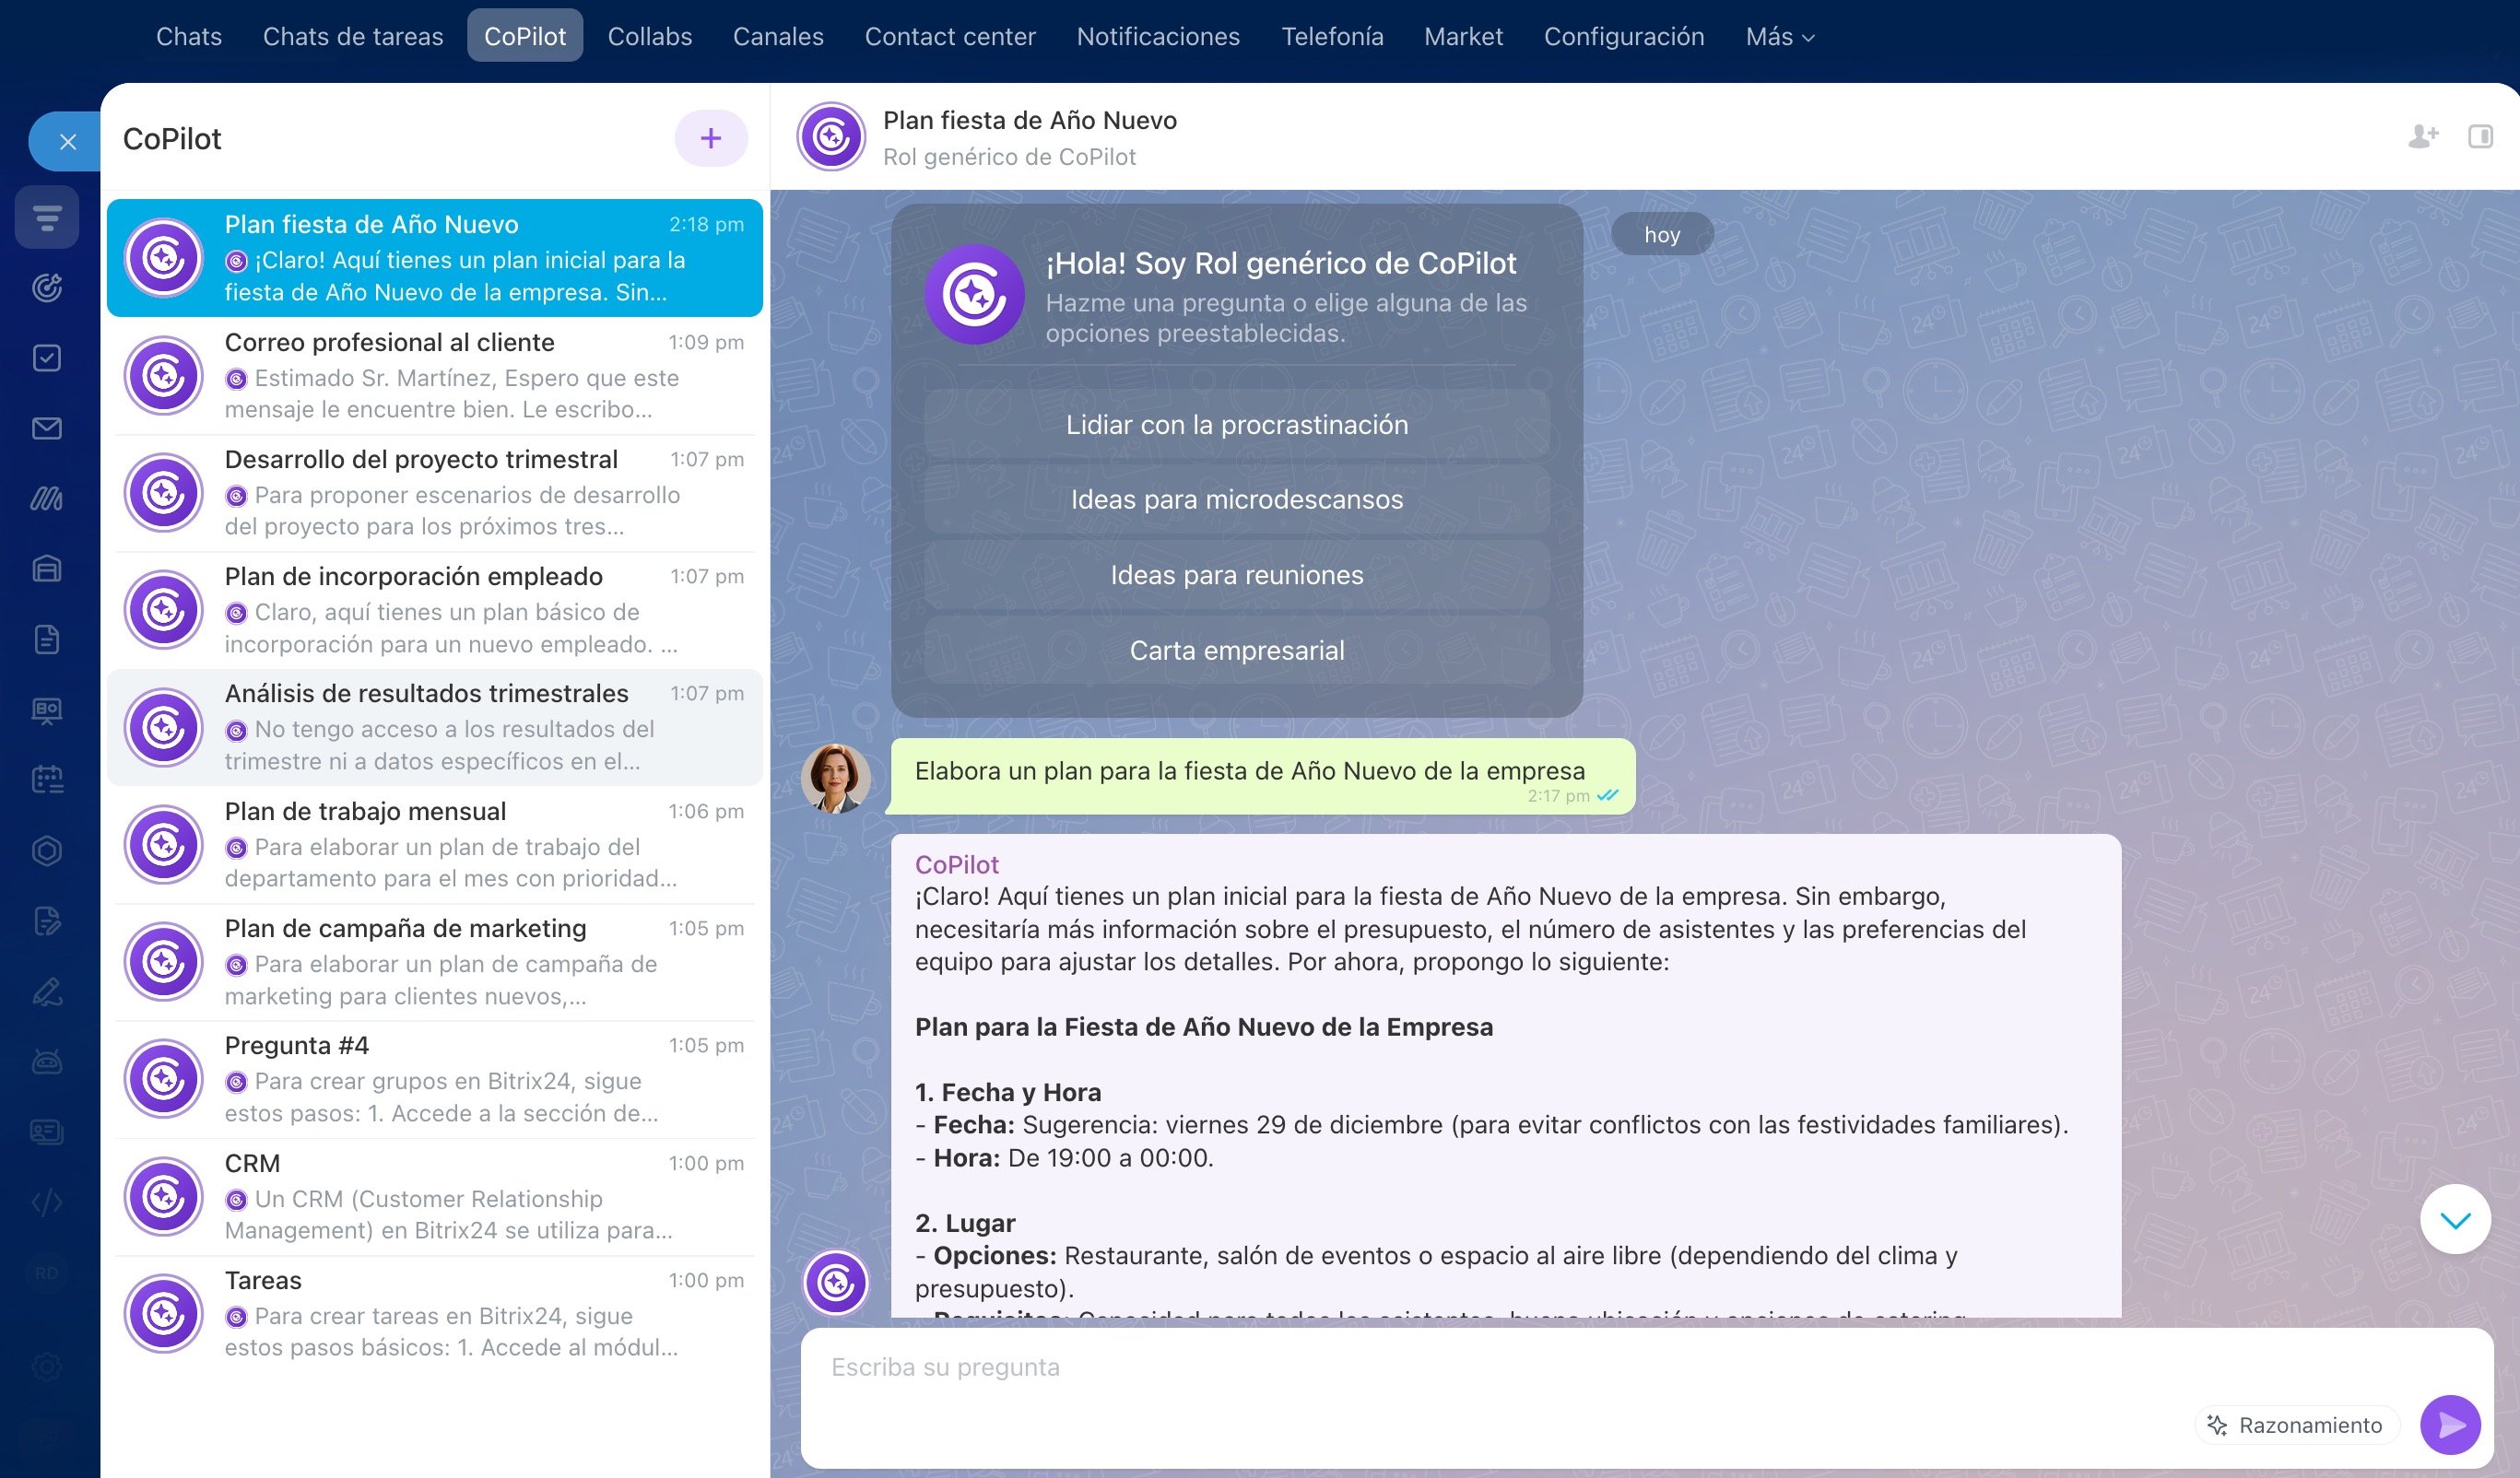
Task: Click the add participant icon in header
Action: click(x=2423, y=136)
